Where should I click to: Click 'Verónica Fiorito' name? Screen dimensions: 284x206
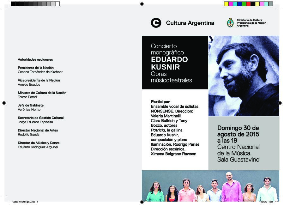point(29,109)
